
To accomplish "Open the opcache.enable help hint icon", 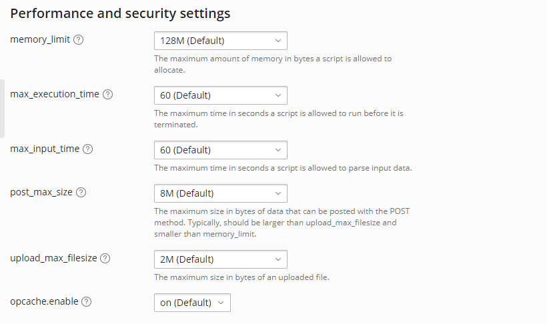I will tap(87, 301).
